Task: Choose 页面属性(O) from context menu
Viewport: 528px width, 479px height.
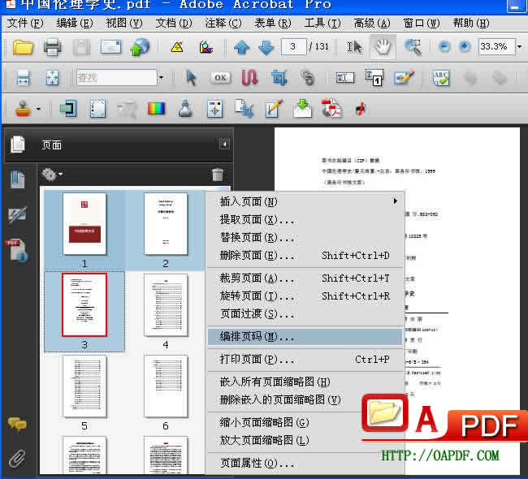Action: (x=305, y=464)
